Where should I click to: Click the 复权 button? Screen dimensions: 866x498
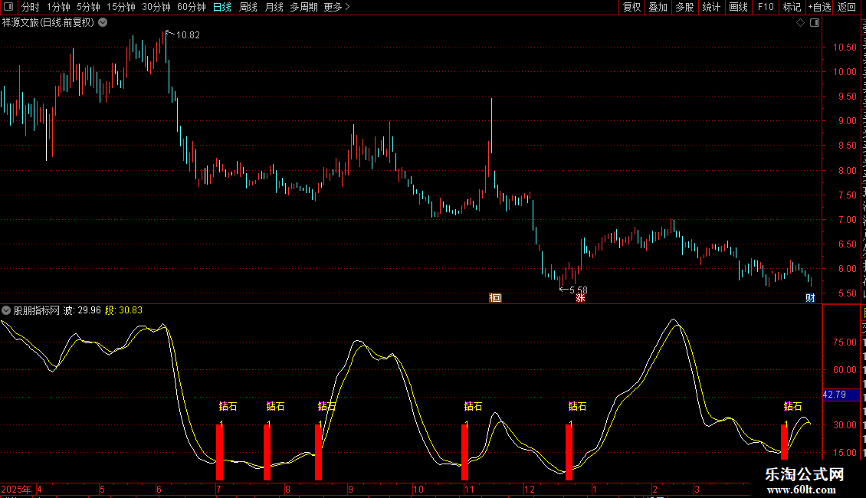(631, 7)
